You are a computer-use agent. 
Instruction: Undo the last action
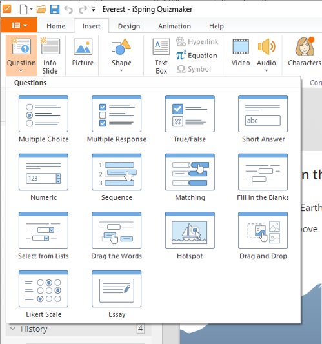68,10
